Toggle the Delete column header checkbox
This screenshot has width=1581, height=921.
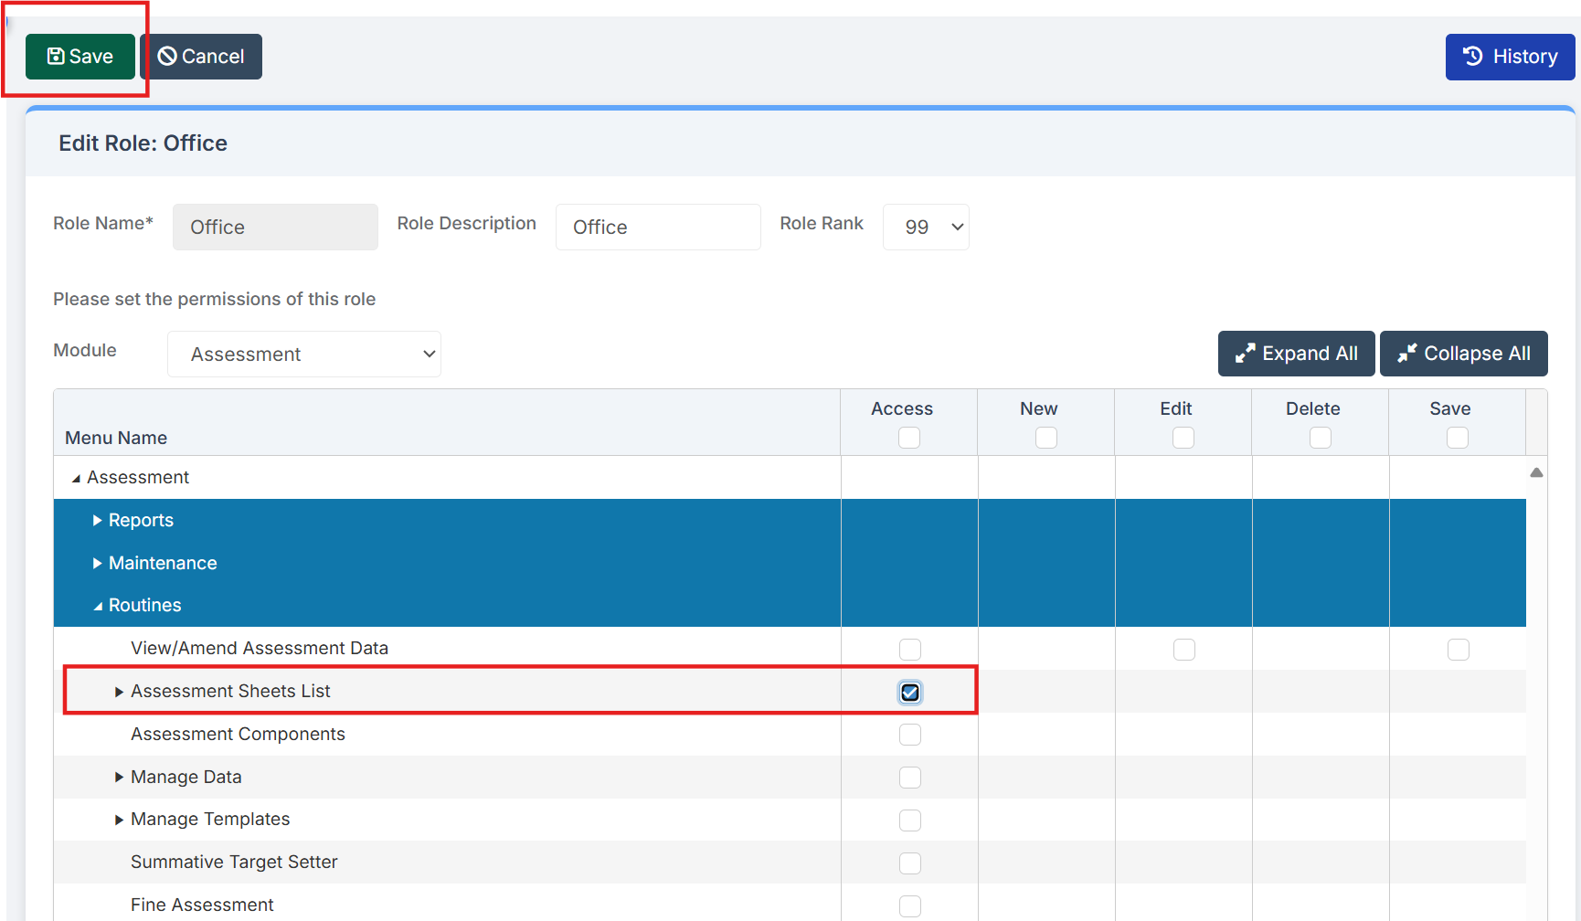tap(1320, 438)
